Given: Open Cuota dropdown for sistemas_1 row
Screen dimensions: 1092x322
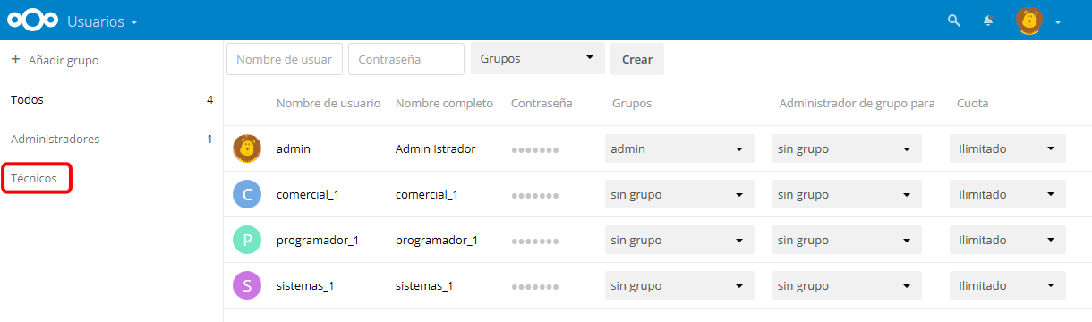Looking at the screenshot, I should point(1008,285).
